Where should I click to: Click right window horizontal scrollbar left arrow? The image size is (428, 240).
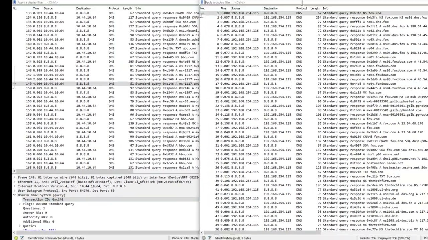pyautogui.click(x=202, y=233)
